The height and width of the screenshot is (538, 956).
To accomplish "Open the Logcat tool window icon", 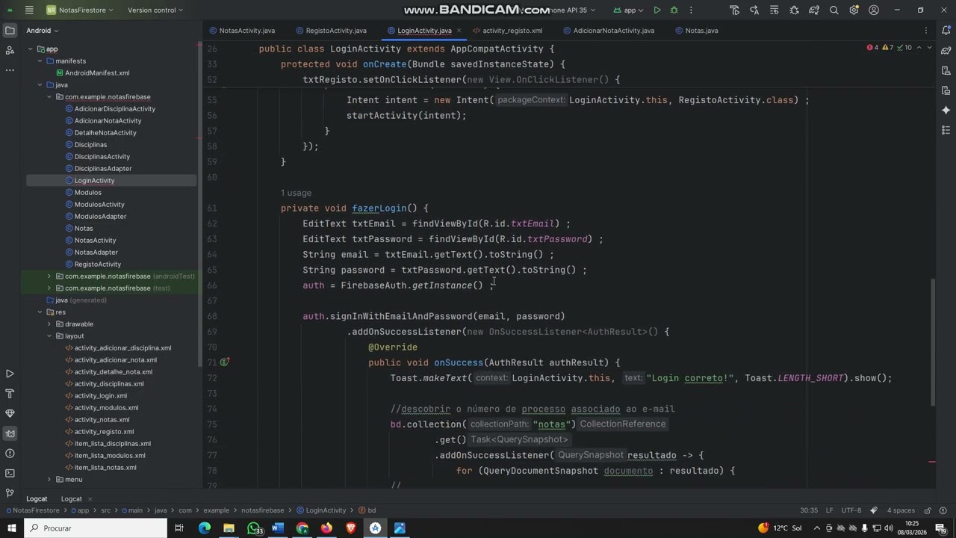I will click(10, 433).
